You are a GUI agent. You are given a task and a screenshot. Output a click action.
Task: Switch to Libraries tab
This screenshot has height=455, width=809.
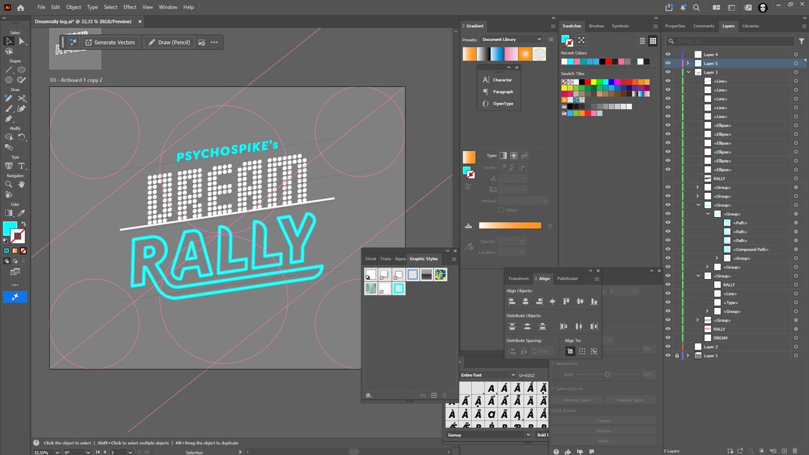pos(750,26)
